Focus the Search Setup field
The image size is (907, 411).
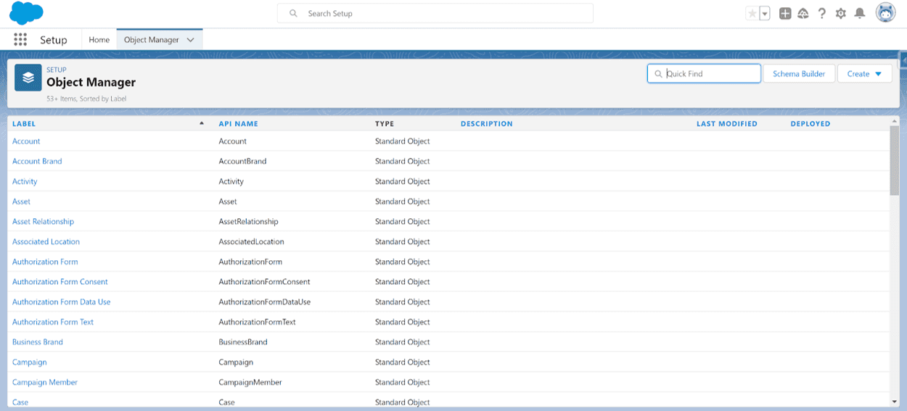(x=435, y=13)
